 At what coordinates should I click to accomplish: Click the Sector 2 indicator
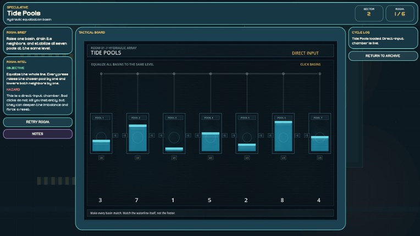[x=369, y=13]
